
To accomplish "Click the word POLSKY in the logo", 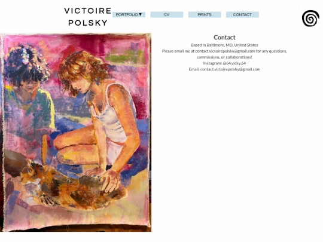I will coord(88,23).
